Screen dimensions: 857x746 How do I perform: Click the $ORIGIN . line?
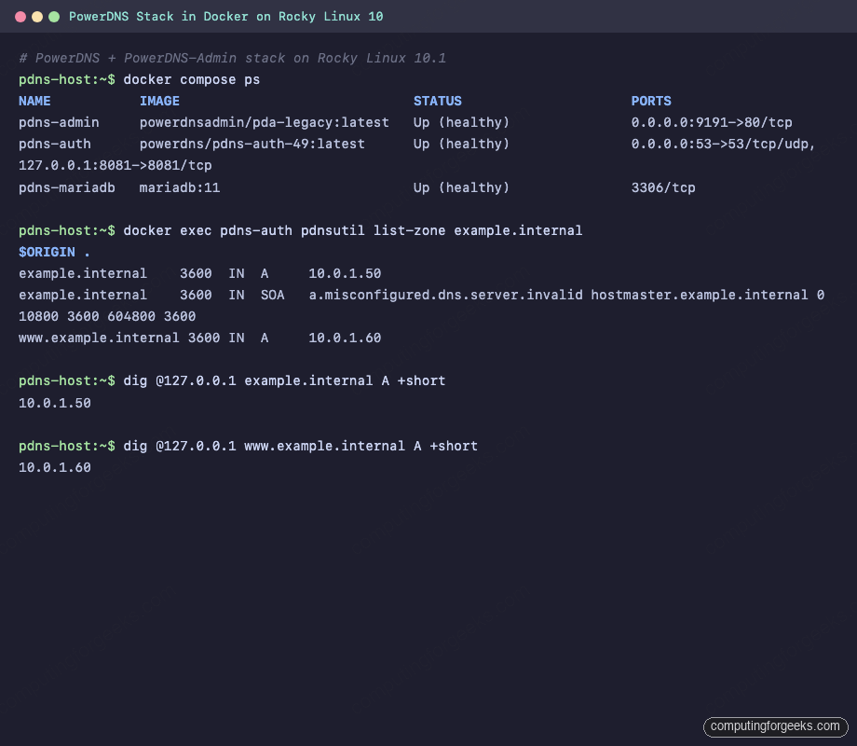54,253
